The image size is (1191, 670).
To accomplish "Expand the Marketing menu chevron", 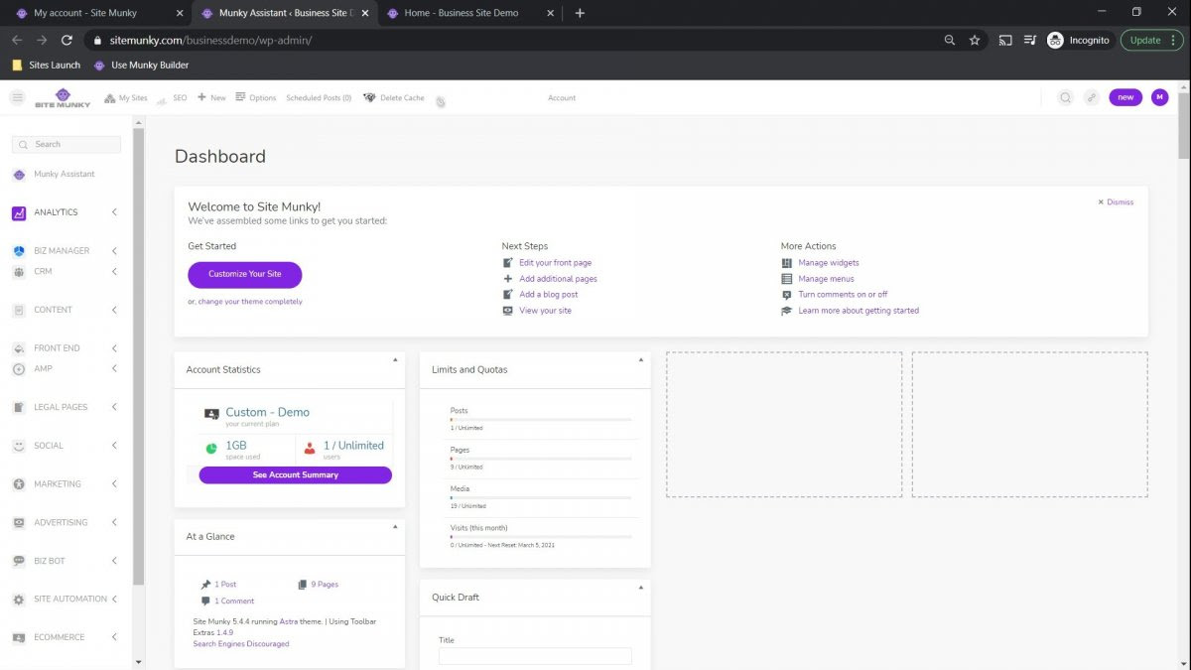I will click(x=114, y=484).
